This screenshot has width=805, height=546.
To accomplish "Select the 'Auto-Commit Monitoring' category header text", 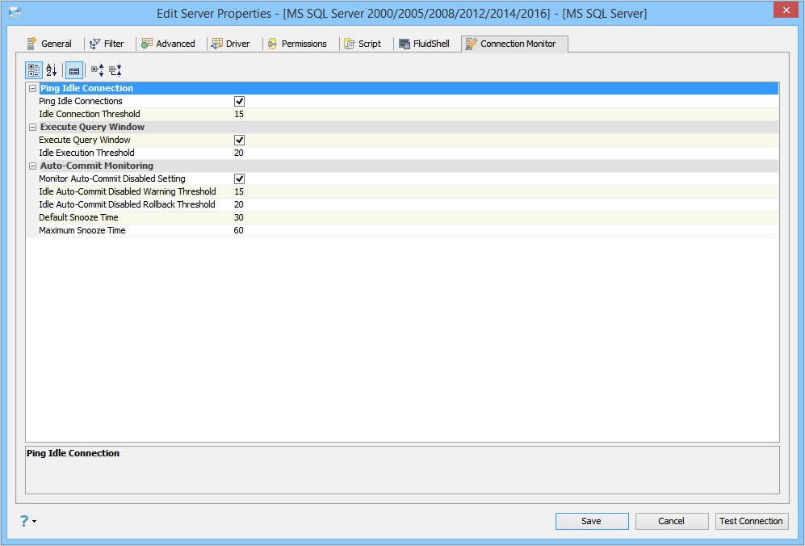I will coord(97,166).
